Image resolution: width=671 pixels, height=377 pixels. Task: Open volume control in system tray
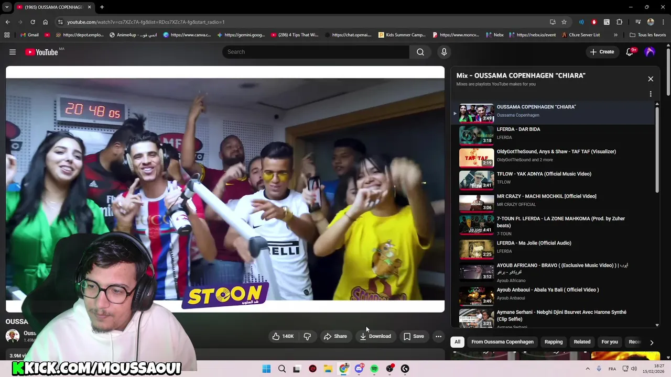(634, 369)
